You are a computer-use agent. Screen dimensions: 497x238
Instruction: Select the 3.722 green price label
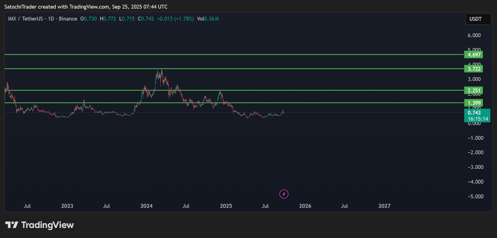point(474,69)
